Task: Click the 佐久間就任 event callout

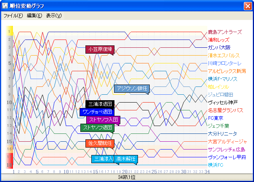Action: coord(100,143)
